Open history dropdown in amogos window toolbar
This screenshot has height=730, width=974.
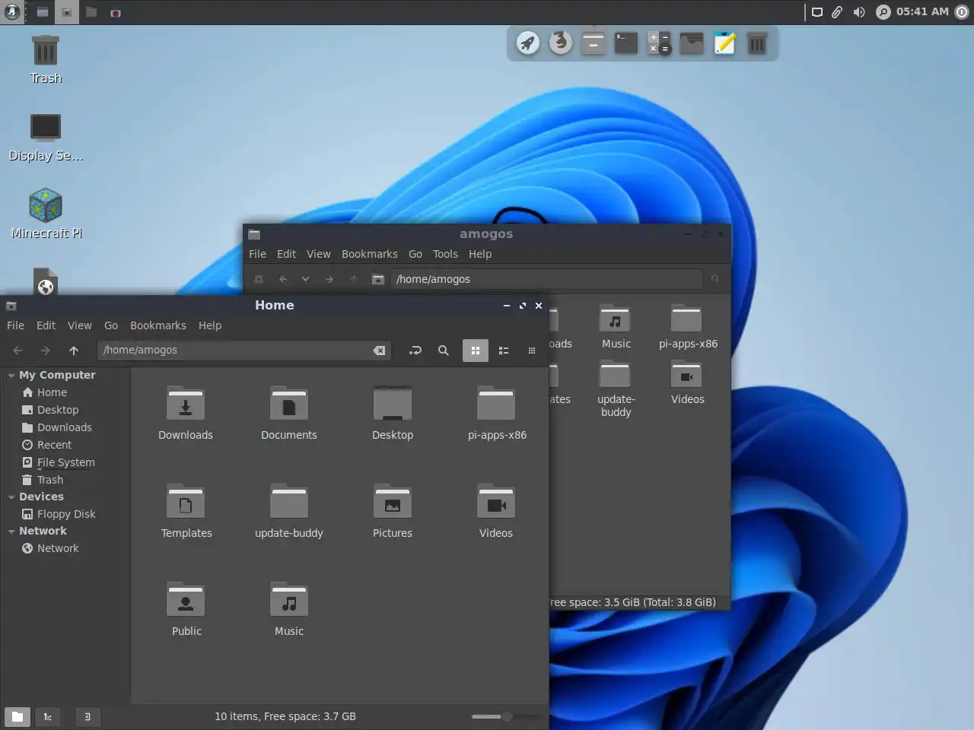(x=305, y=279)
